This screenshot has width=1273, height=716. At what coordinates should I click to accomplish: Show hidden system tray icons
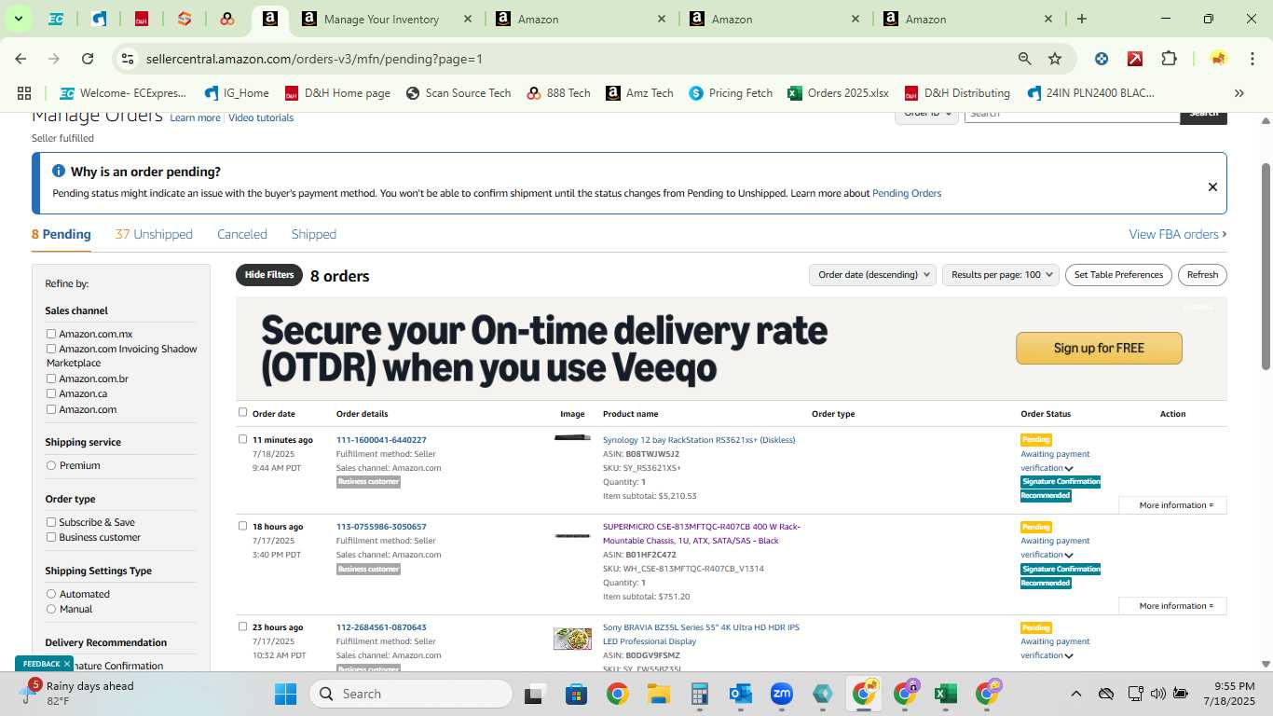pos(1075,694)
